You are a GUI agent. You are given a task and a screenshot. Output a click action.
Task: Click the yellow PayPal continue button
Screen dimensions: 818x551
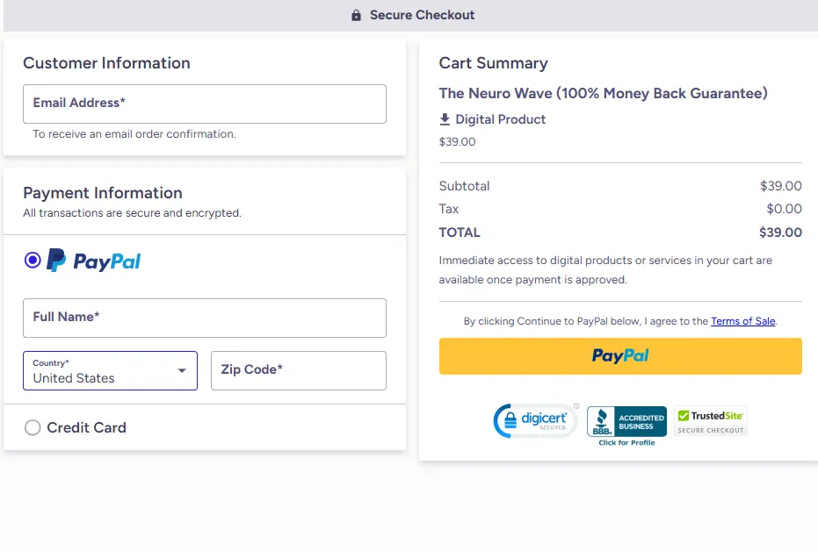pos(620,356)
